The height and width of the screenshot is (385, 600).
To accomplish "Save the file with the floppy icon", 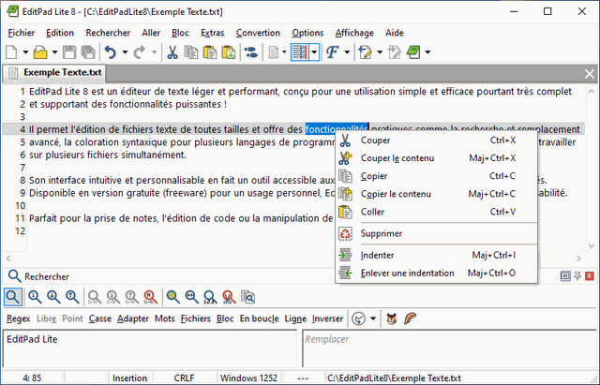I will pyautogui.click(x=69, y=52).
